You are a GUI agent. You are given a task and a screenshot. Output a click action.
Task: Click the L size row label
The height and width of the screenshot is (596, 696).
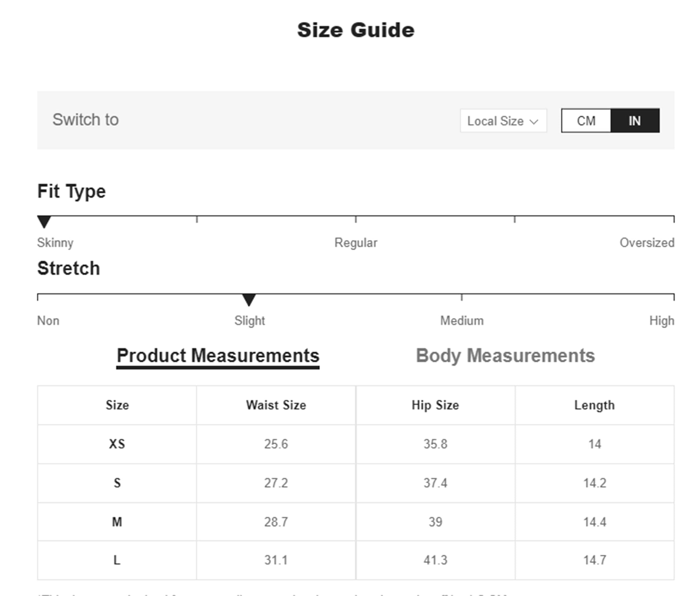click(x=117, y=560)
